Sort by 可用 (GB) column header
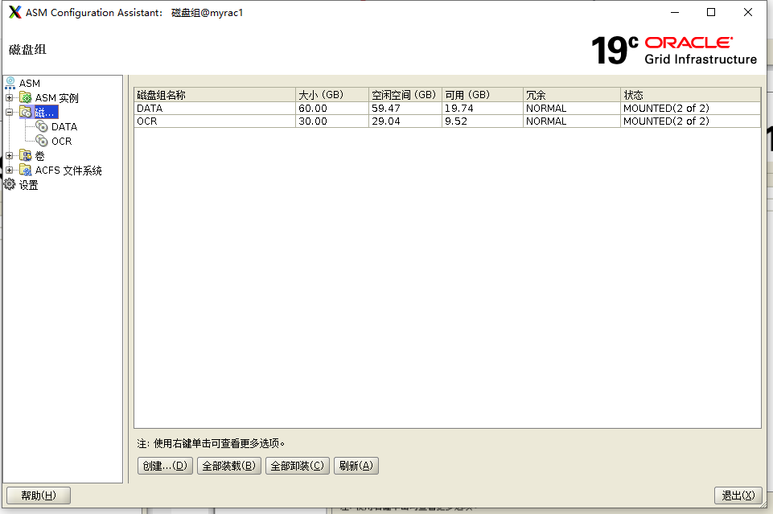773x514 pixels. [x=482, y=95]
